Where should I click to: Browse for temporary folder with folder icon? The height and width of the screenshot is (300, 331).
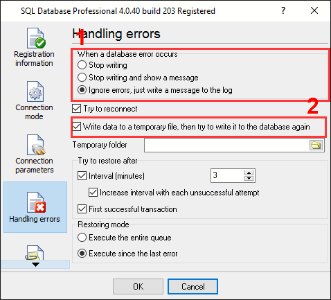click(316, 145)
